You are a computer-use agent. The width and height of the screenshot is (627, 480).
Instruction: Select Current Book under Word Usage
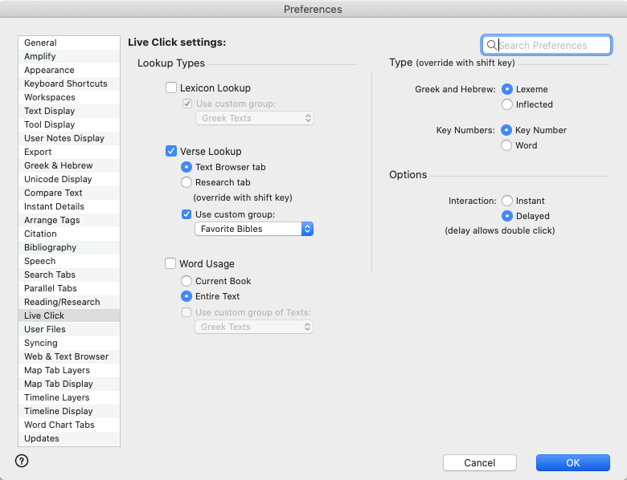pyautogui.click(x=186, y=281)
